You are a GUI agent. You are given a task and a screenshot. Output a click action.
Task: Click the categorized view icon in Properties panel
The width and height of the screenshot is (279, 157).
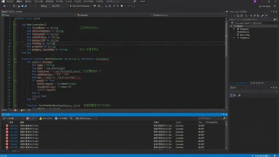tap(231, 96)
